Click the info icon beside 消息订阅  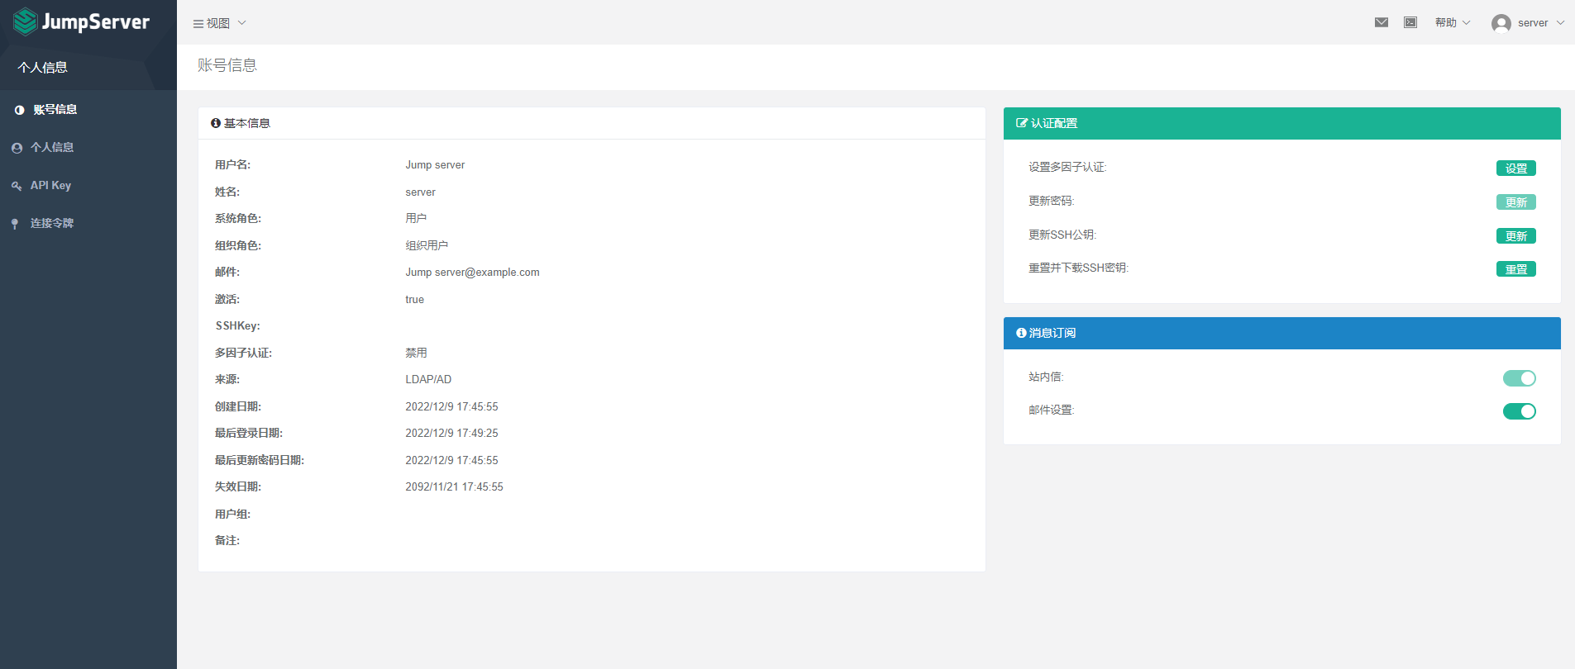point(1021,333)
